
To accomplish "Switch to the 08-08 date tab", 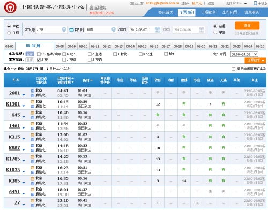I will (x=59, y=46).
